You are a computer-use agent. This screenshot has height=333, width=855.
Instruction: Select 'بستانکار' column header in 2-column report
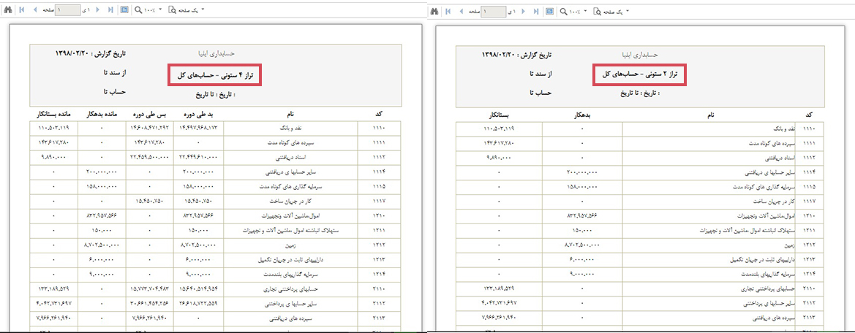point(497,115)
